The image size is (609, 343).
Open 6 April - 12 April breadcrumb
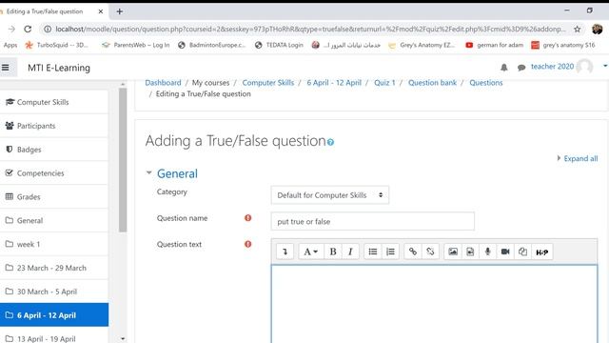click(334, 83)
